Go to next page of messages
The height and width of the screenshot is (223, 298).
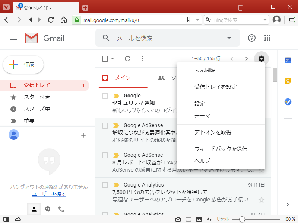(247, 59)
